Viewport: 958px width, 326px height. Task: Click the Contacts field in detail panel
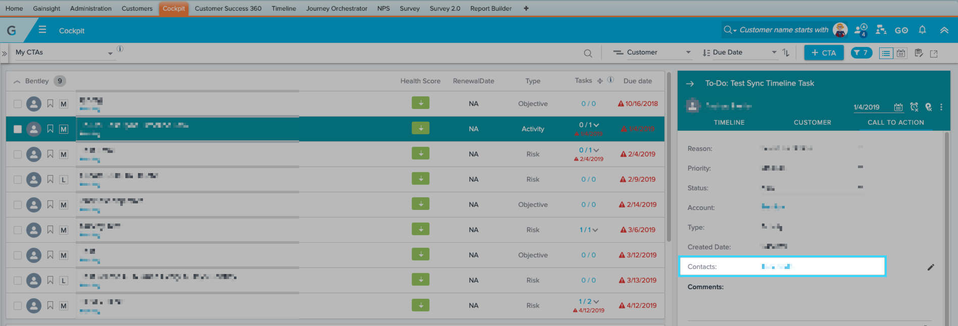tap(782, 266)
